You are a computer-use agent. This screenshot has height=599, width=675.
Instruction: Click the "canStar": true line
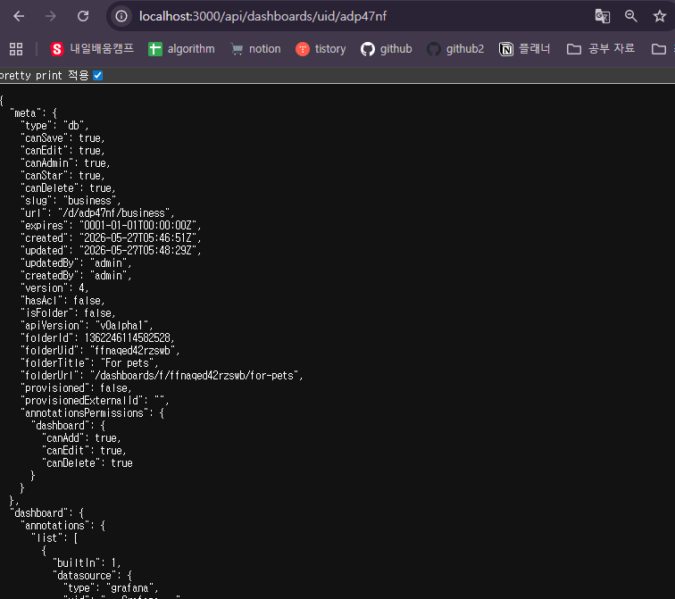click(62, 176)
